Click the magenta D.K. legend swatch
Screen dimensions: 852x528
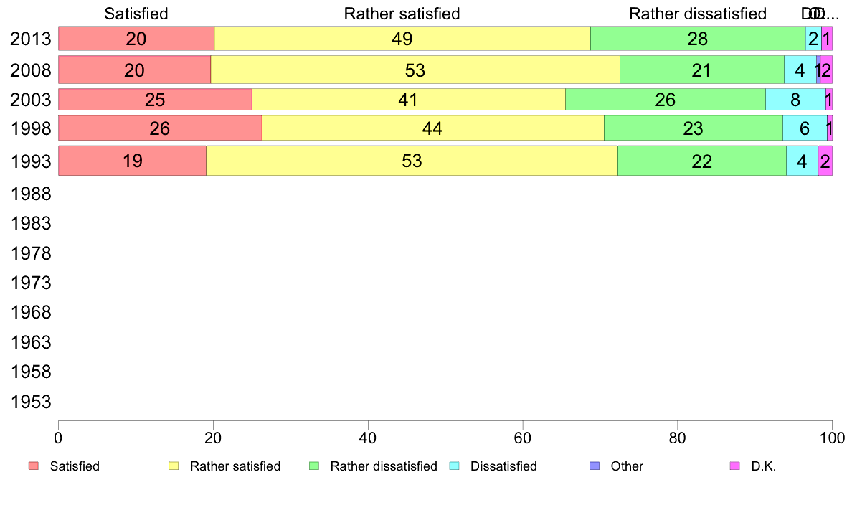734,466
